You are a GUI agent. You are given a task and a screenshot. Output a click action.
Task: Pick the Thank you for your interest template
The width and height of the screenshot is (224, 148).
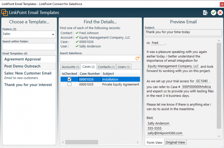click(x=29, y=85)
